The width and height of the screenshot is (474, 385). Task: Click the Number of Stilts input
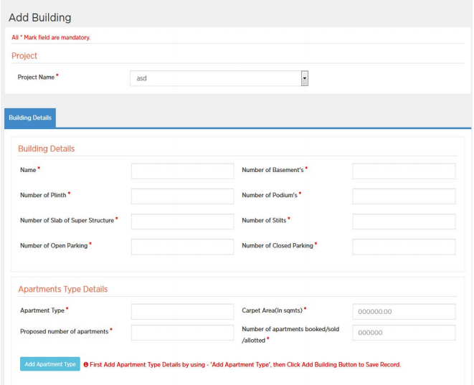click(404, 221)
